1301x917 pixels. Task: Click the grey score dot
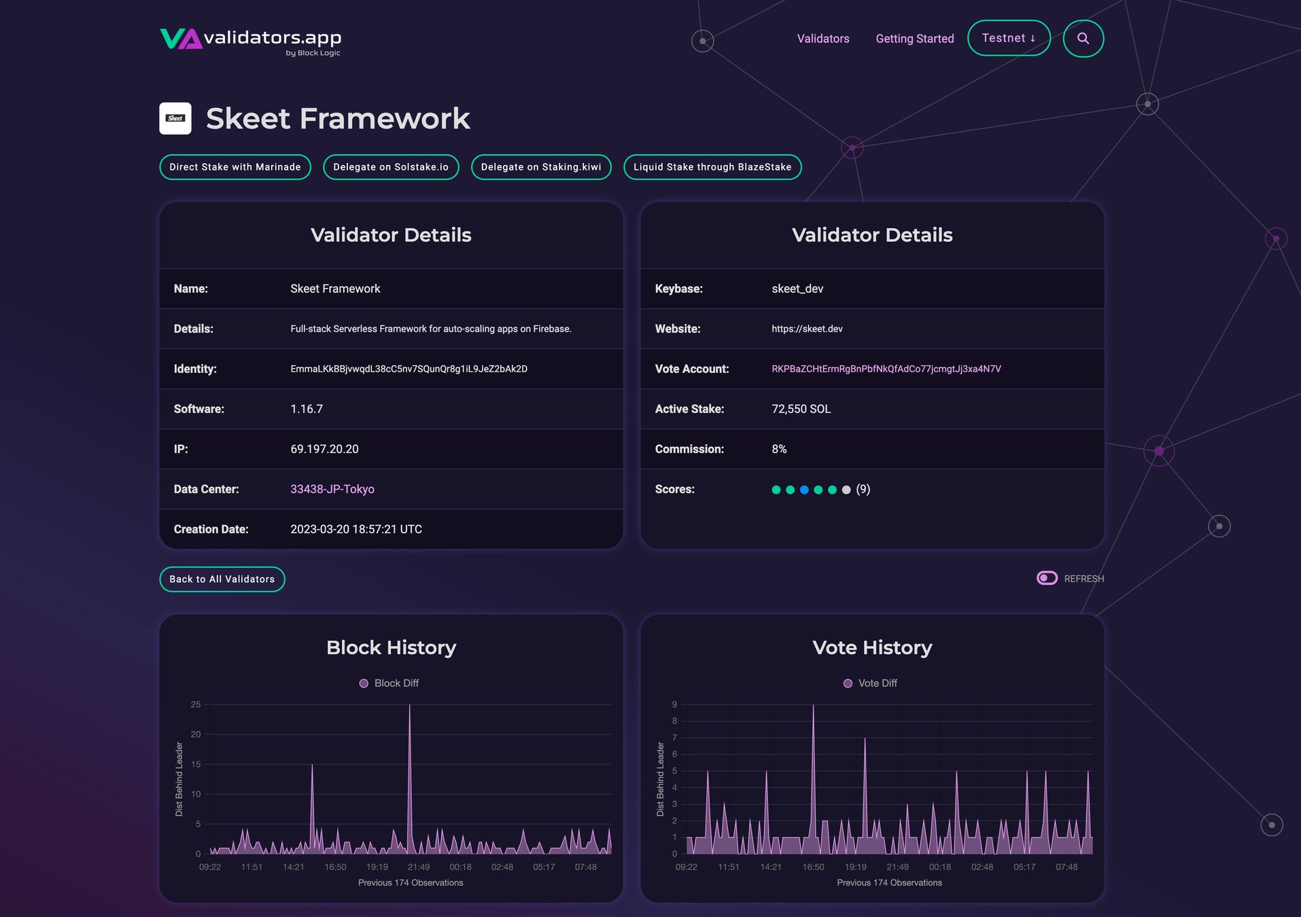[846, 490]
